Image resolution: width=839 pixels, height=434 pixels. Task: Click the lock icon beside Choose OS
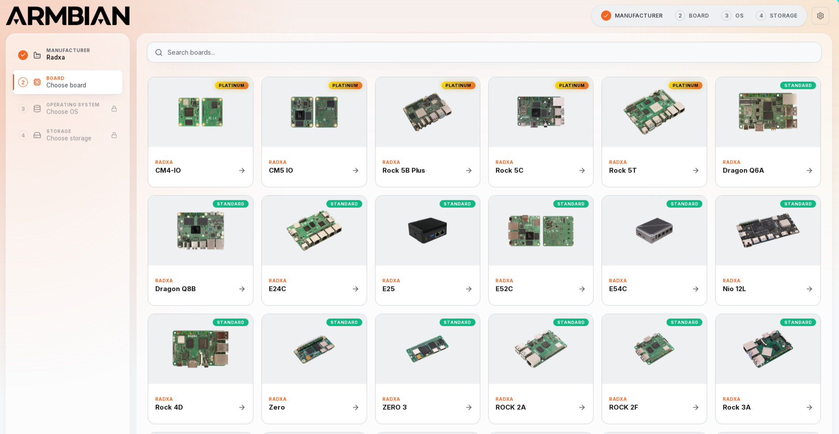pos(114,109)
